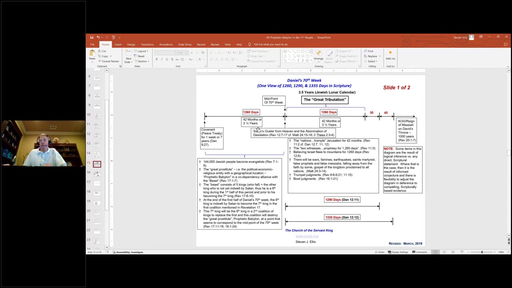Open Quick Styles gallery

pyautogui.click(x=328, y=56)
